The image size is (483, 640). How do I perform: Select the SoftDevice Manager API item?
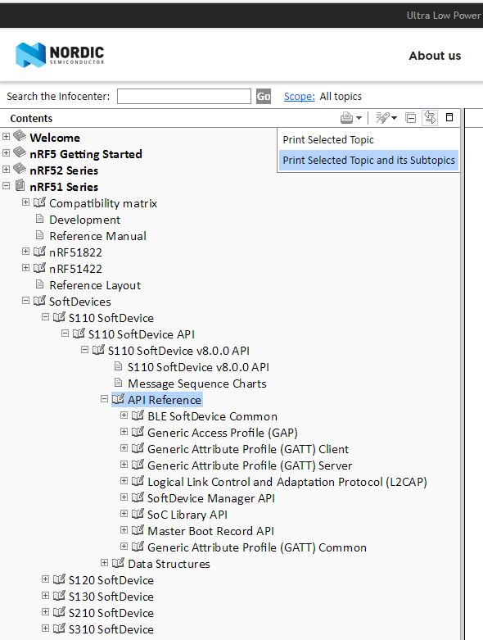click(x=210, y=498)
